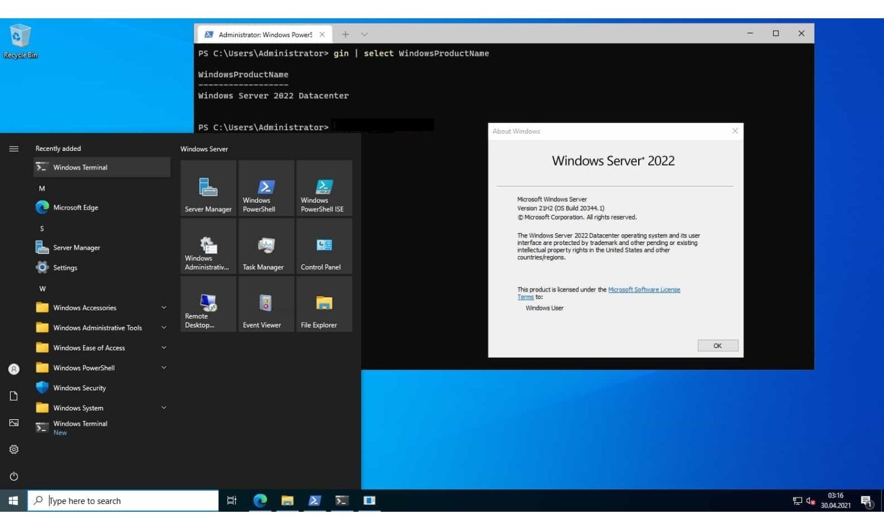Click Recently added header
This screenshot has width=884, height=530.
click(x=58, y=148)
